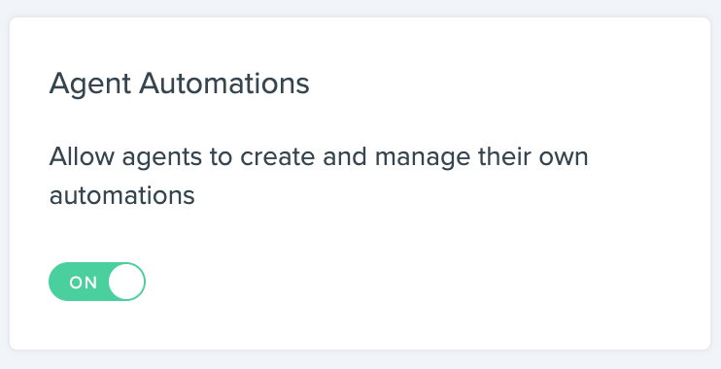Click the word 'automations' on the second description line
721x369 pixels.
(122, 195)
